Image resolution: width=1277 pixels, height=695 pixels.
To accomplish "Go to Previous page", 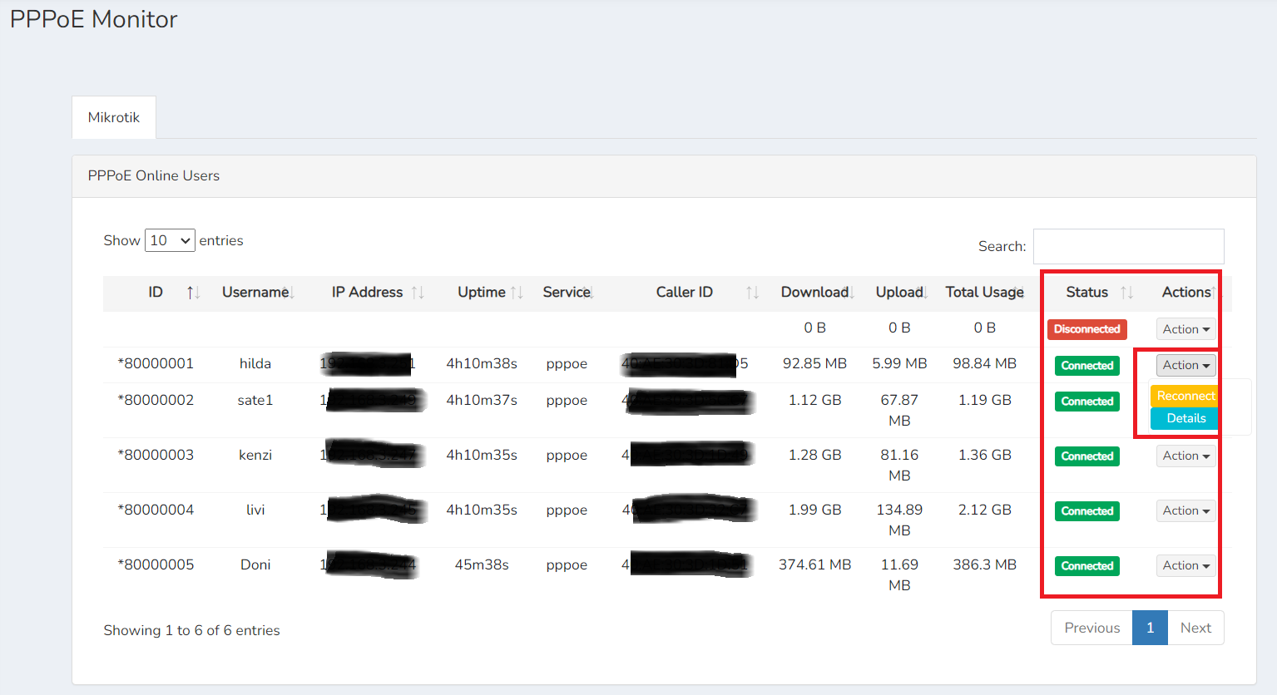I will pos(1091,628).
